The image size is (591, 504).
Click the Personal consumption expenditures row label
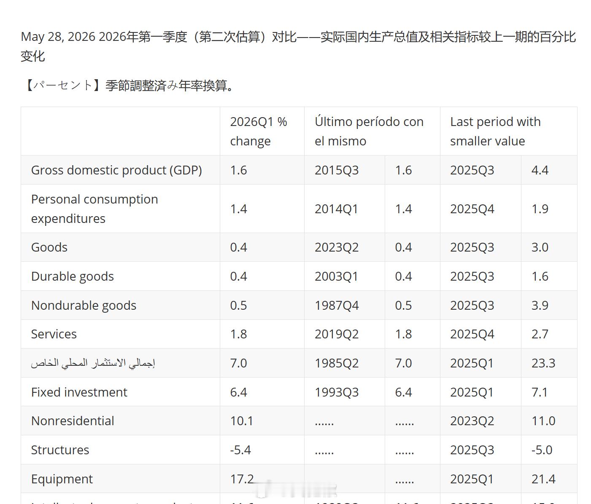[x=94, y=209]
